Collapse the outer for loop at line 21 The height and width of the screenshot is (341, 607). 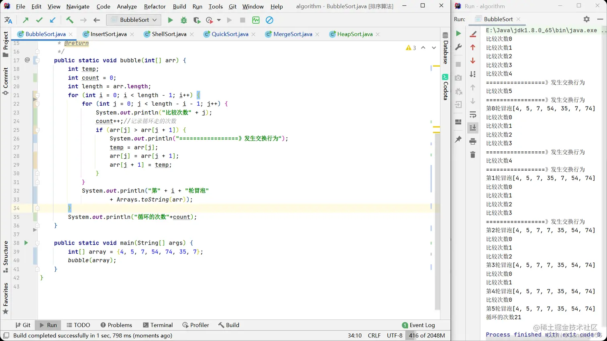pyautogui.click(x=37, y=95)
